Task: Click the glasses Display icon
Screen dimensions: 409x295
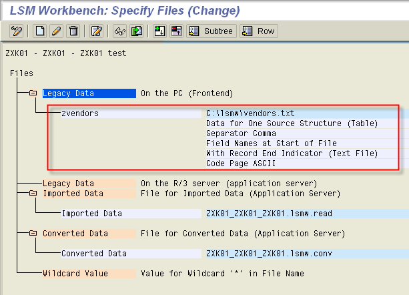Action: click(x=120, y=31)
